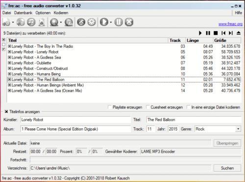Open encoder configuration gear icon
This screenshot has width=245, height=182.
92,22
